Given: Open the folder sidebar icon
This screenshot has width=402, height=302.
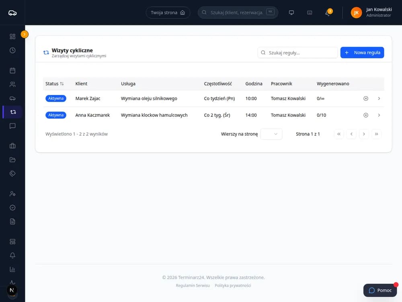Looking at the screenshot, I should click(x=12, y=160).
